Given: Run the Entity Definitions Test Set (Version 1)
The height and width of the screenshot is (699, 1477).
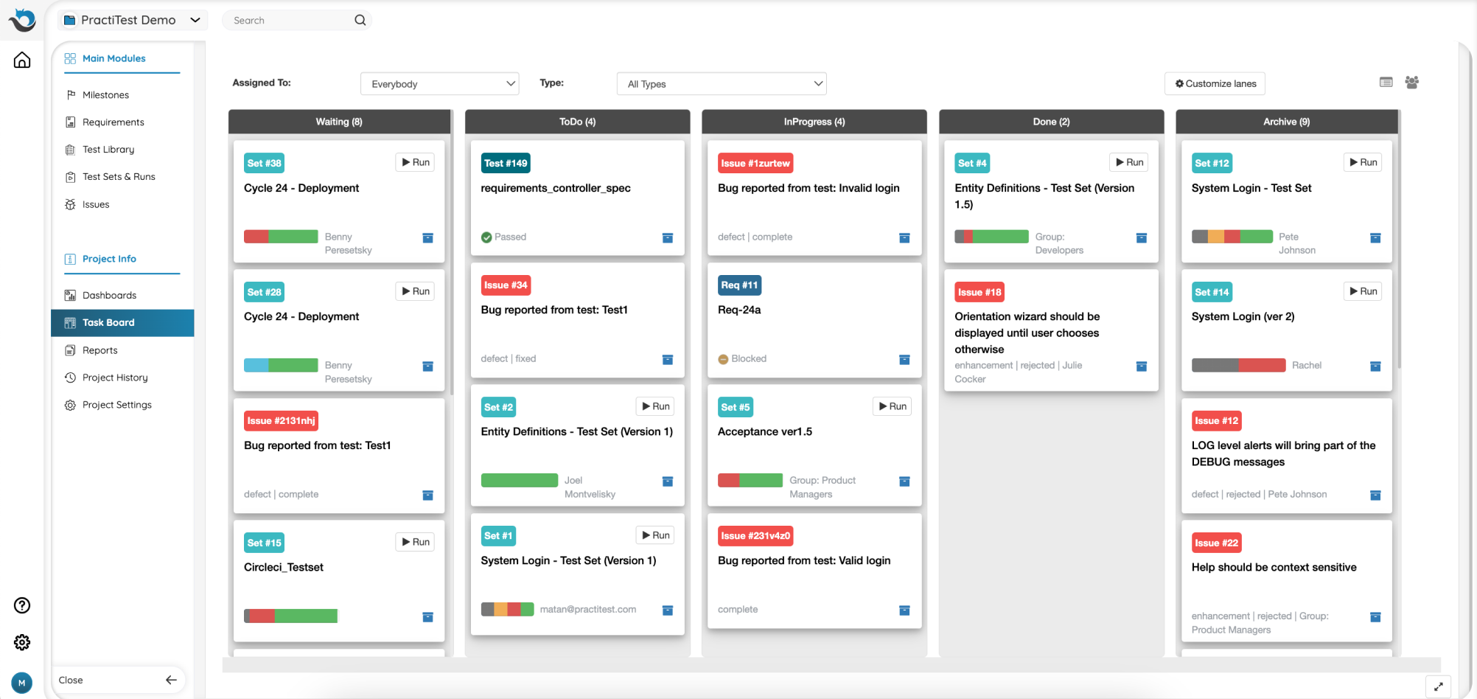Looking at the screenshot, I should pyautogui.click(x=654, y=406).
